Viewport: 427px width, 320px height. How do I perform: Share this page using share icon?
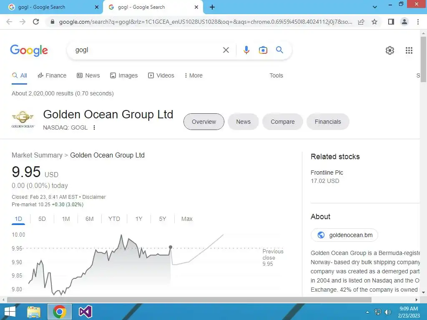361,22
